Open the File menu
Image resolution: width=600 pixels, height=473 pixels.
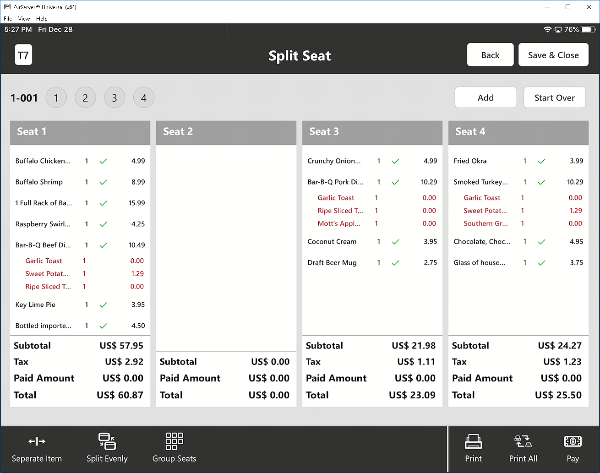(8, 19)
